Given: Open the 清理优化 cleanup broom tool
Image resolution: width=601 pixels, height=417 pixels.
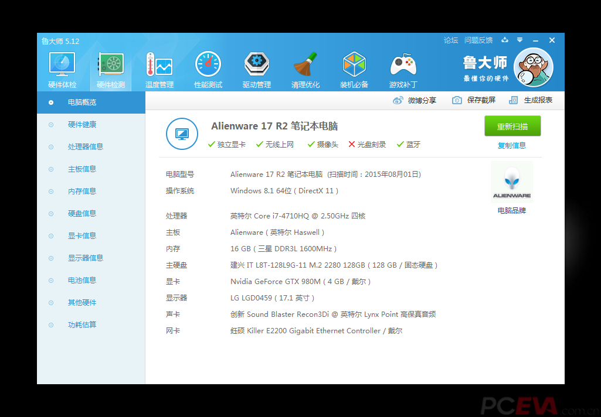Looking at the screenshot, I should click(305, 70).
